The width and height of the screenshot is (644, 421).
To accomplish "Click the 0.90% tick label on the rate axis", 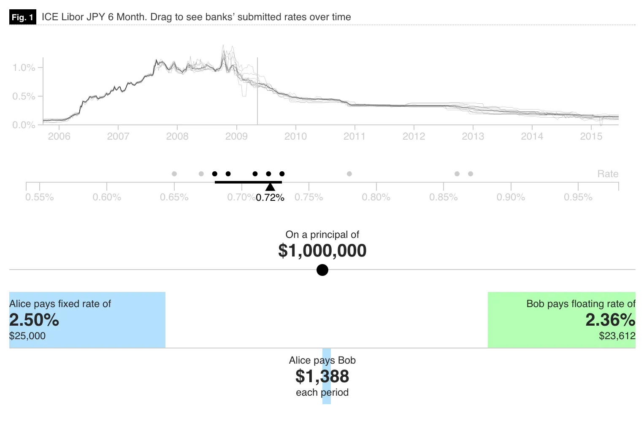I will point(511,197).
